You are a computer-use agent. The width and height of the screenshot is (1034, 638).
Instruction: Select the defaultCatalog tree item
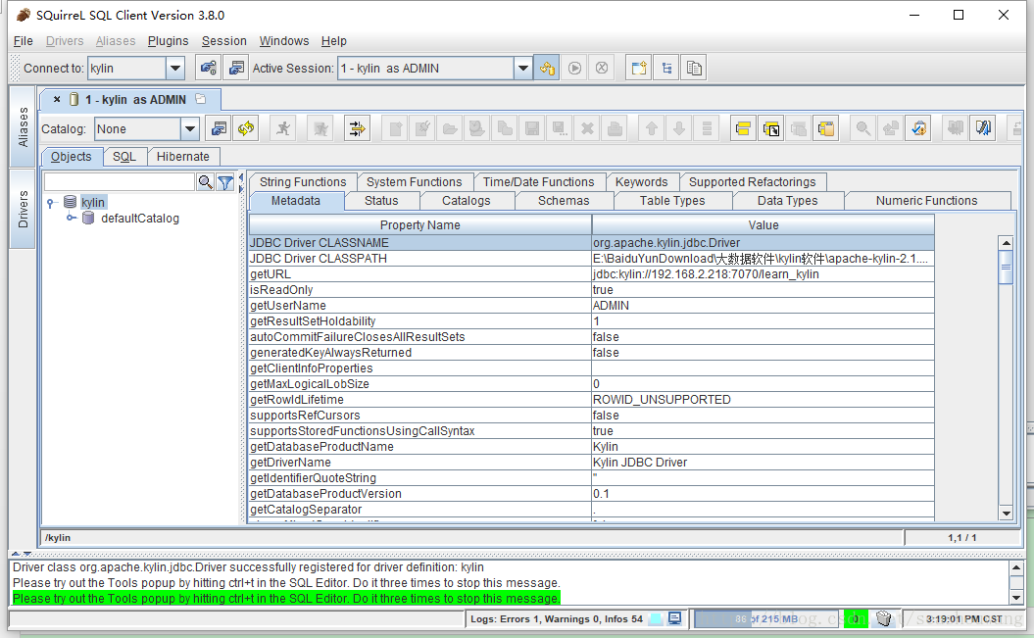[x=140, y=219]
